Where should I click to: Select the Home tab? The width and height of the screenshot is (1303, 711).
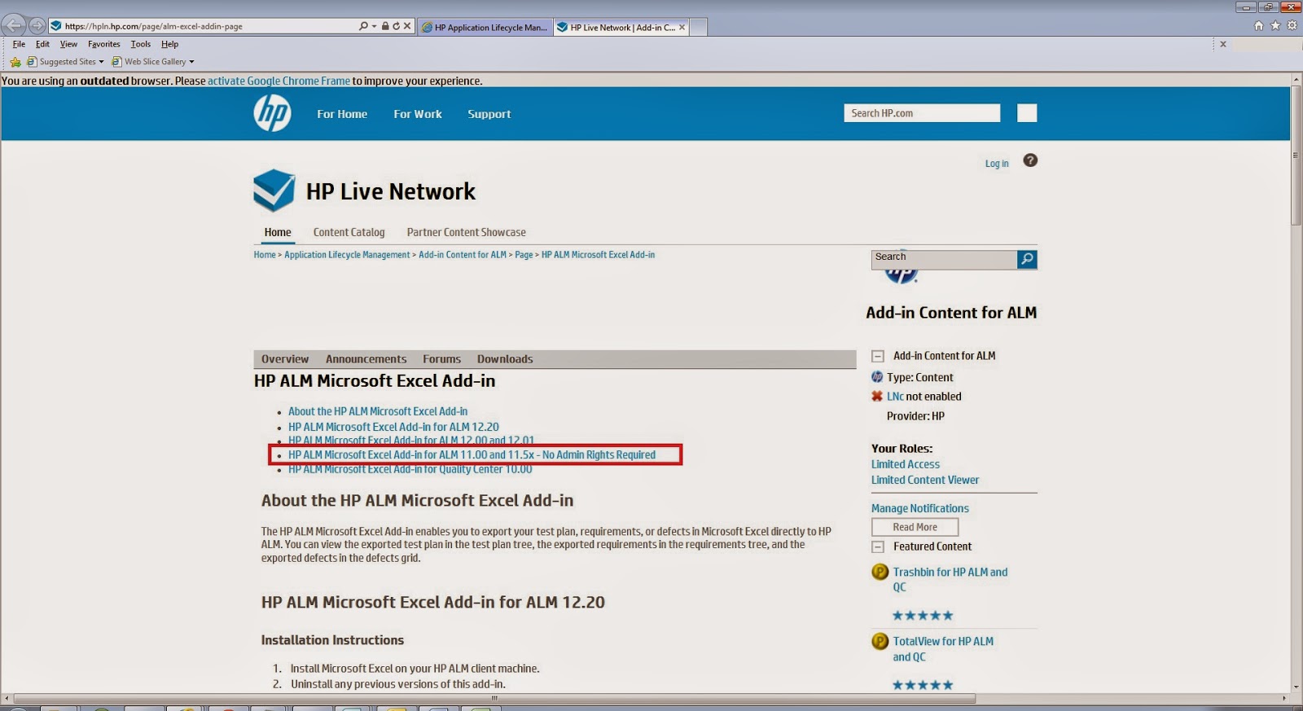(278, 232)
